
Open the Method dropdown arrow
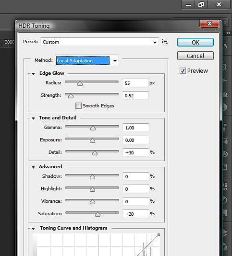click(x=115, y=61)
